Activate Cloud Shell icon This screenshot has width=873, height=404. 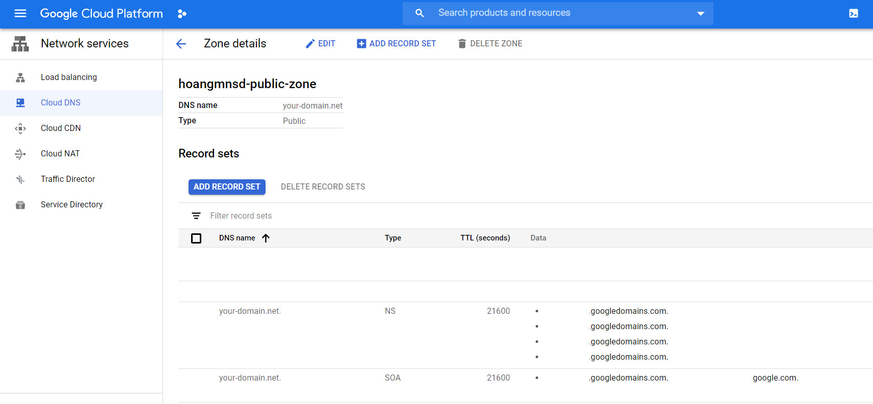[x=854, y=13]
